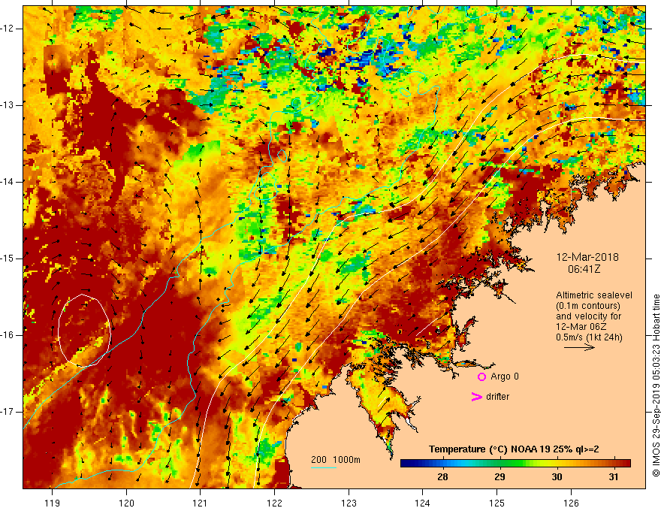This screenshot has height=511, width=661.
Task: Click the date text 12-Mar-2018
Action: (x=587, y=257)
